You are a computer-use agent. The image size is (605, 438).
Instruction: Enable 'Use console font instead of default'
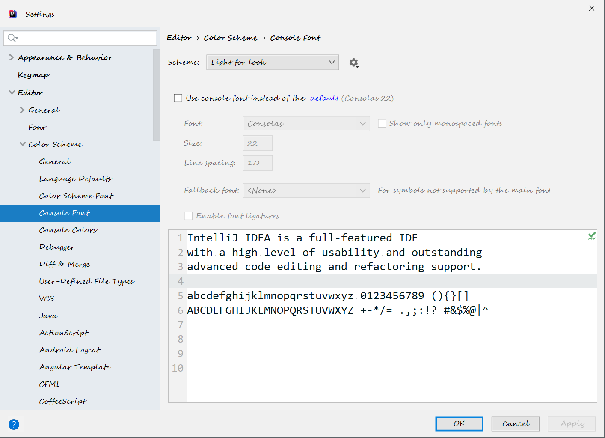tap(178, 98)
